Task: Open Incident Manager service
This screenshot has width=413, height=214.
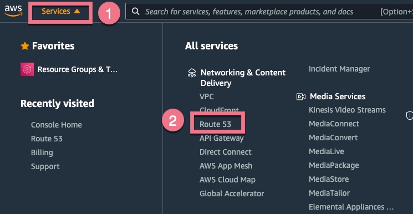Action: point(339,69)
